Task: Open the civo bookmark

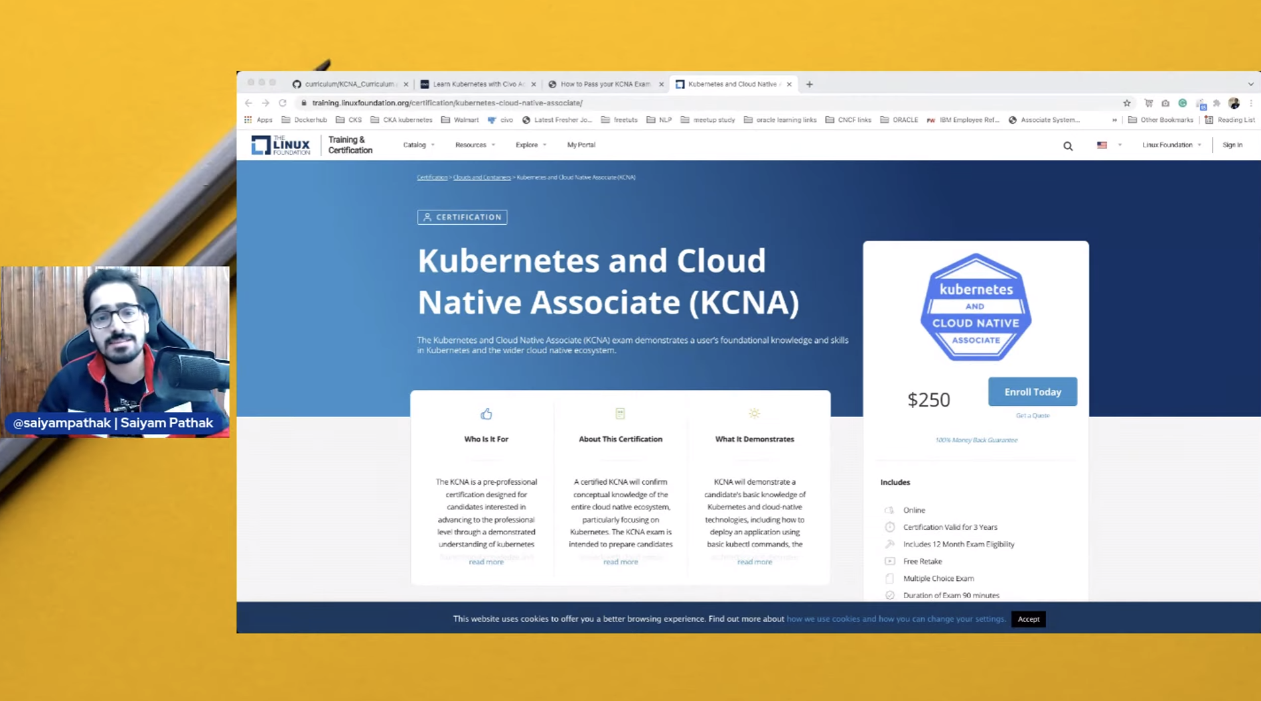Action: pos(500,120)
